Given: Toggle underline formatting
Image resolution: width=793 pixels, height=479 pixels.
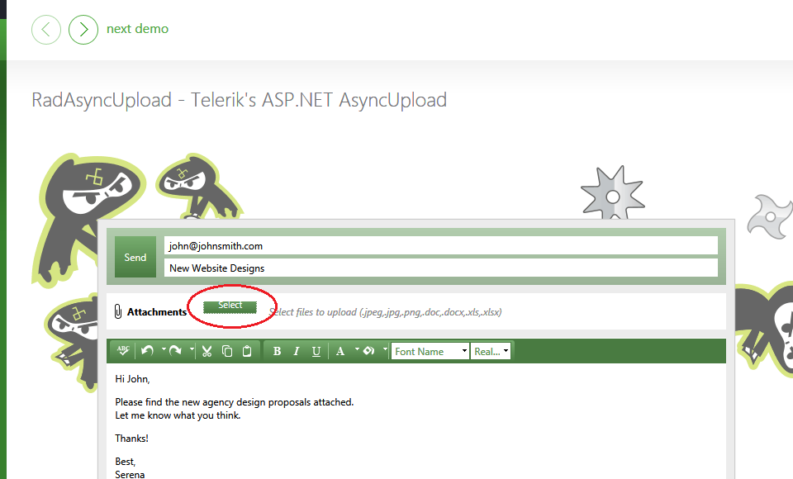Looking at the screenshot, I should (x=316, y=351).
